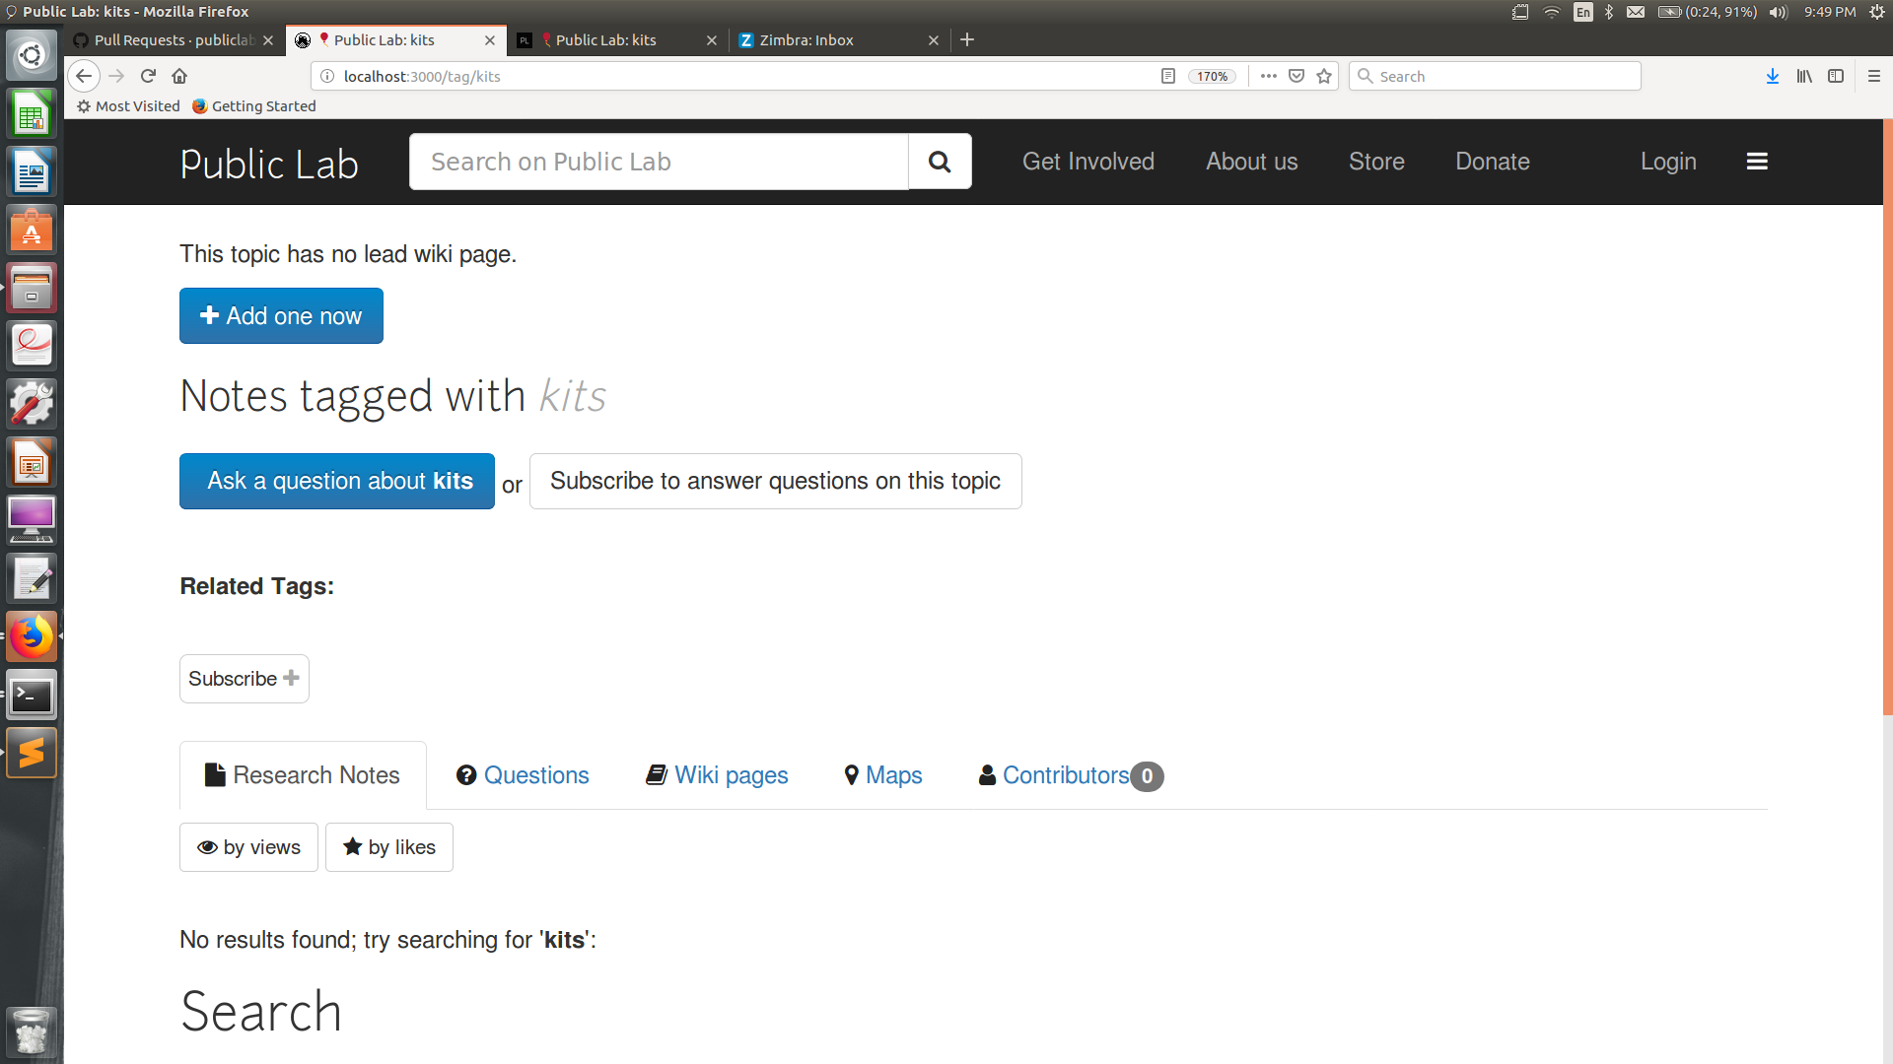Open the hamburger menu in Public Lab navbar
Image resolution: width=1893 pixels, height=1064 pixels.
point(1757,162)
